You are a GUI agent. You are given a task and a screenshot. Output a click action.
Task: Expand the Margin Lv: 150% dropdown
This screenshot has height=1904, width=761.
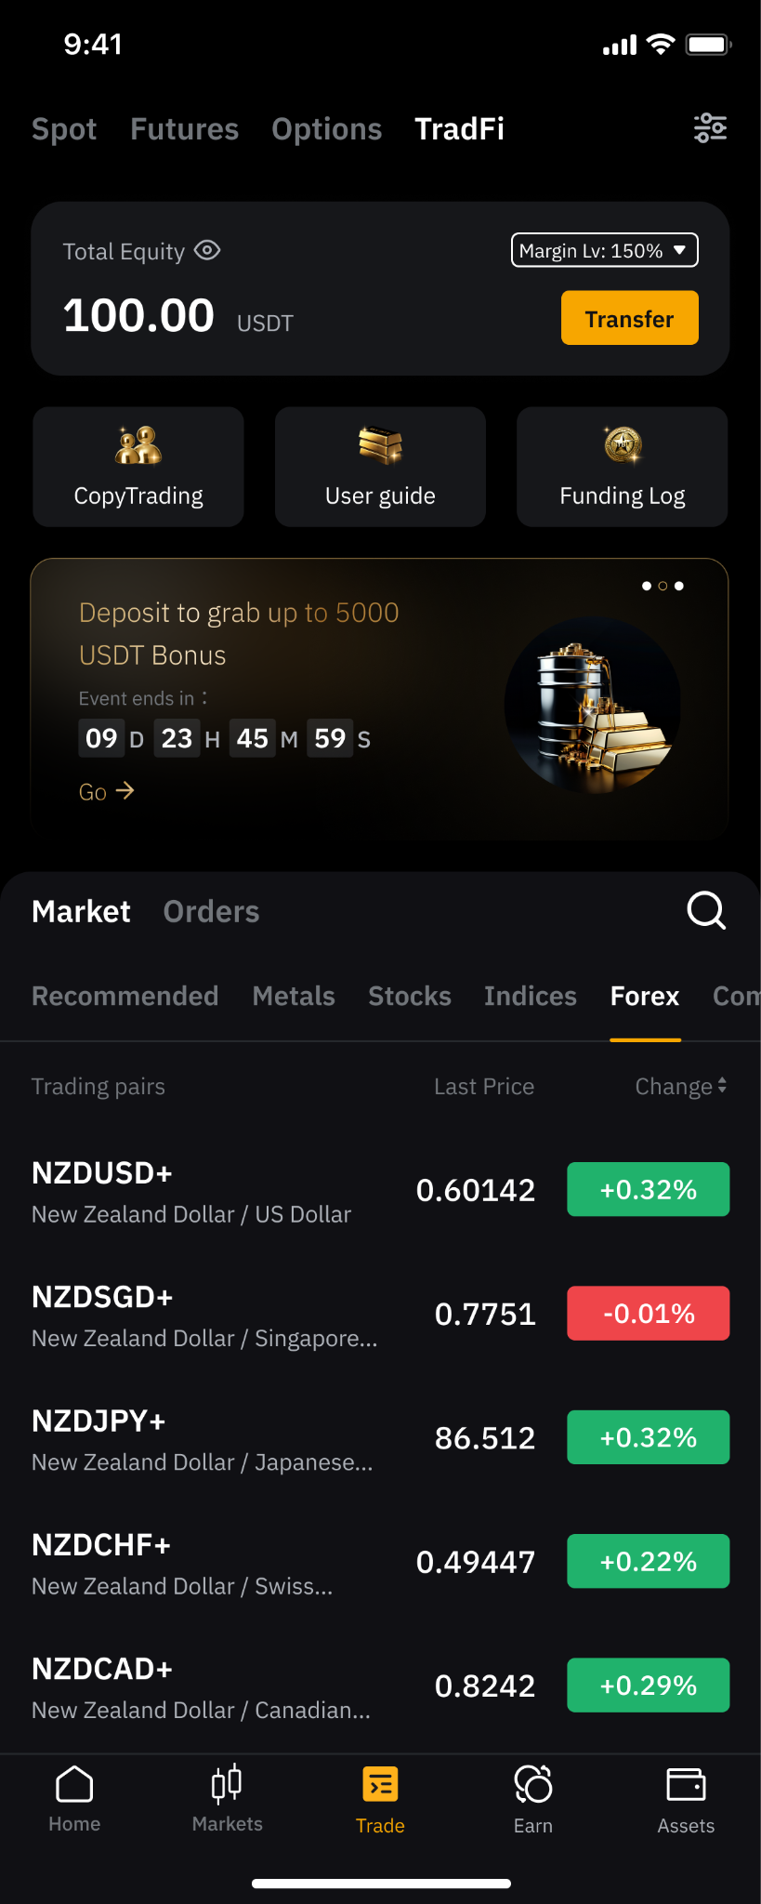(605, 250)
